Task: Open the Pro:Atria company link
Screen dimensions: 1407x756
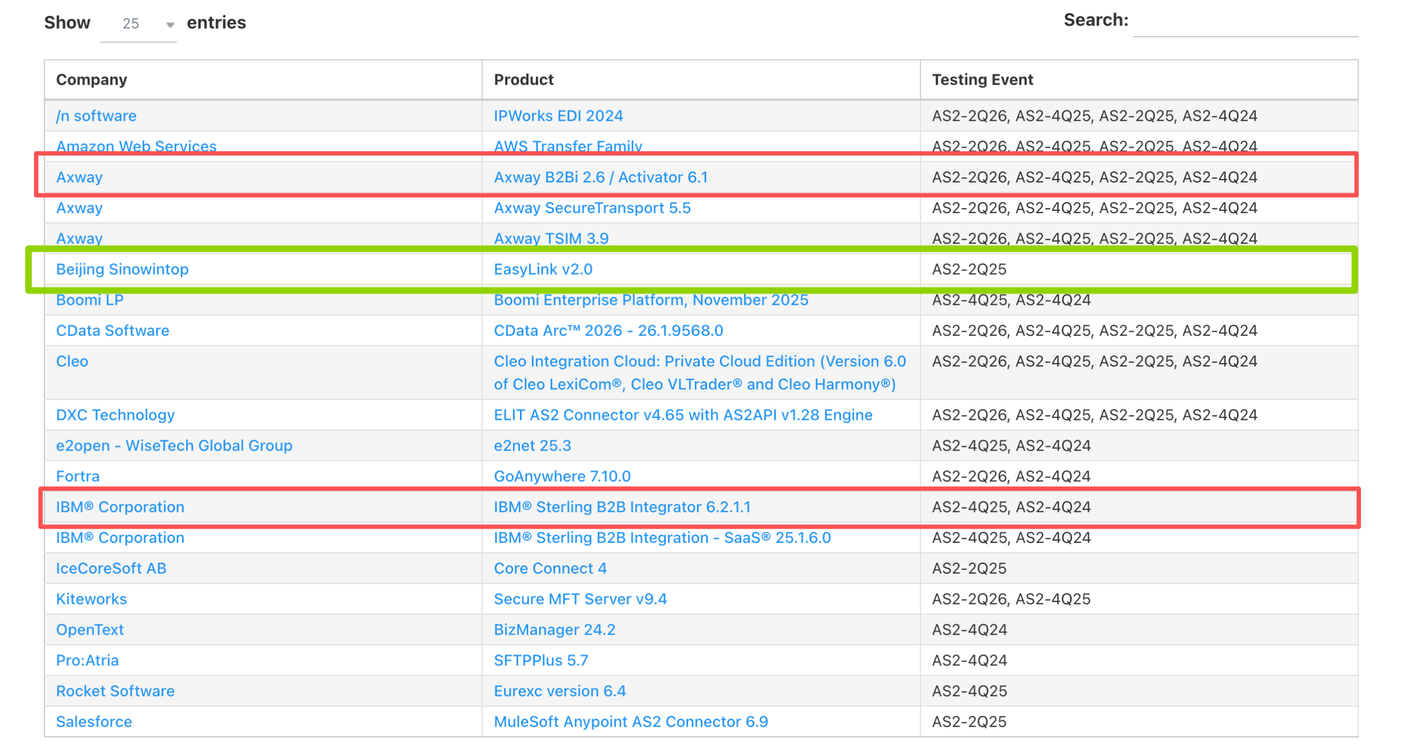Action: point(87,661)
